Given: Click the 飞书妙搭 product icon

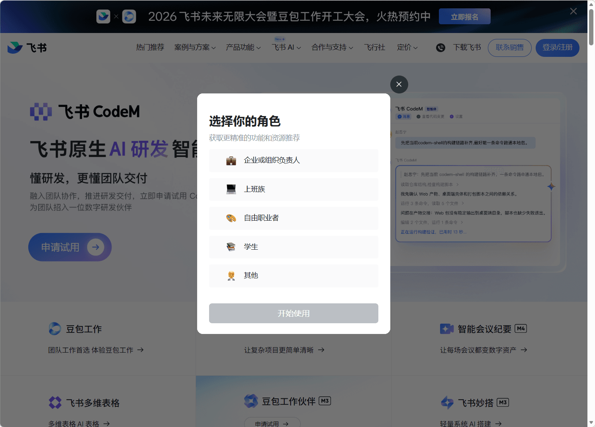Looking at the screenshot, I should (x=447, y=403).
